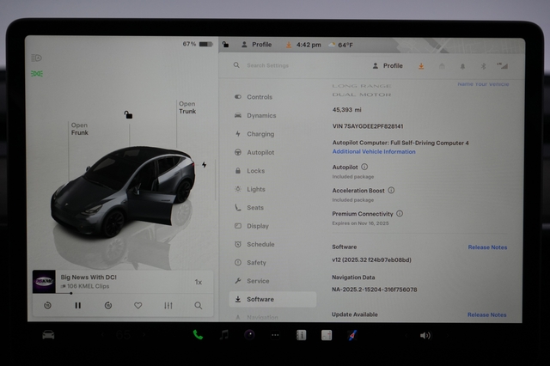Tap navigation data NA-2025.2-15204-316f756078
This screenshot has width=550, height=366.
pos(375,290)
